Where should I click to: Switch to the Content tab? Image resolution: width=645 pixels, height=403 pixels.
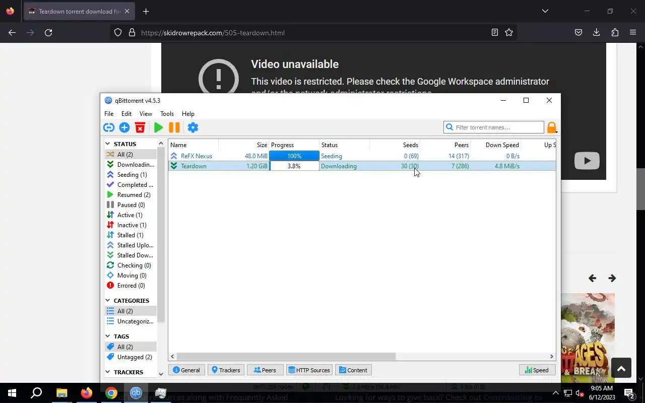[353, 370]
